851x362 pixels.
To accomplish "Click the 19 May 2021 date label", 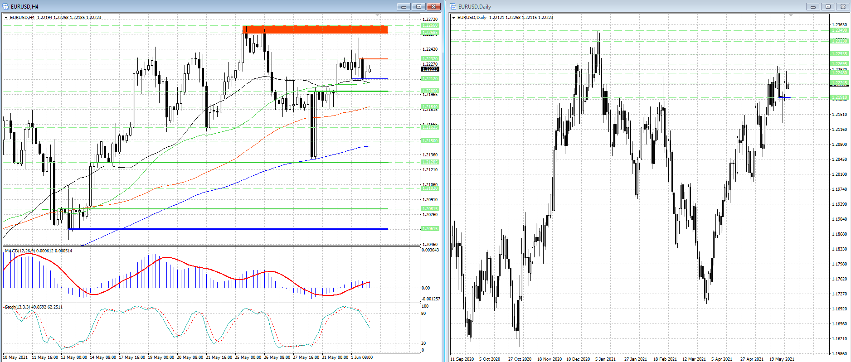I will tap(782, 359).
